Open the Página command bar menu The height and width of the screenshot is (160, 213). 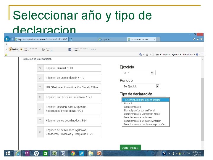(x=166, y=55)
